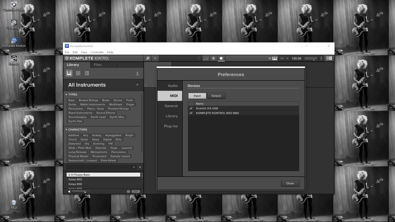The width and height of the screenshot is (395, 222).
Task: Select the Loops circular-arrows icon
Action: [x=78, y=73]
